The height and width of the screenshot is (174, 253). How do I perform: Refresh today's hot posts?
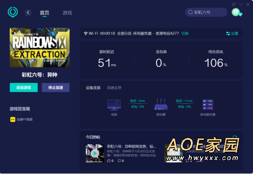click(235, 137)
